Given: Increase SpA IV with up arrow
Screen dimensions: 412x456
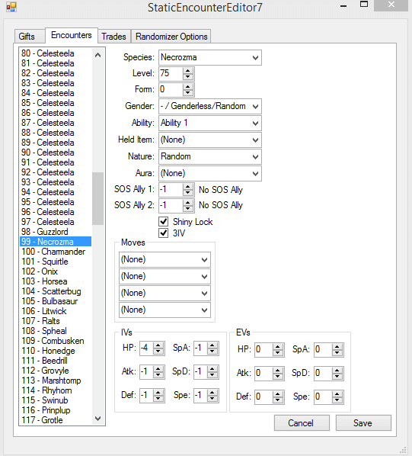Looking at the screenshot, I should tap(212, 345).
